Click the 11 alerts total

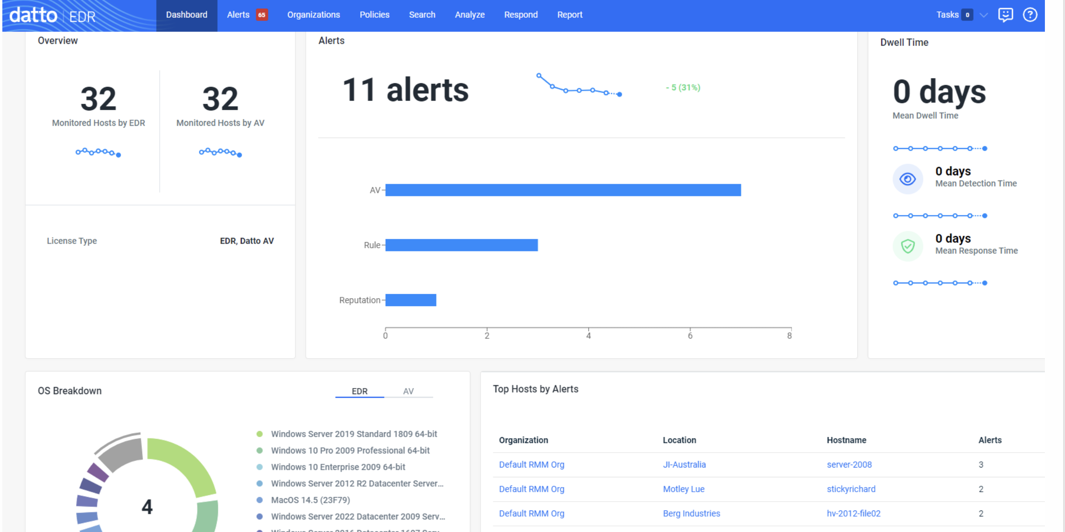tap(405, 90)
